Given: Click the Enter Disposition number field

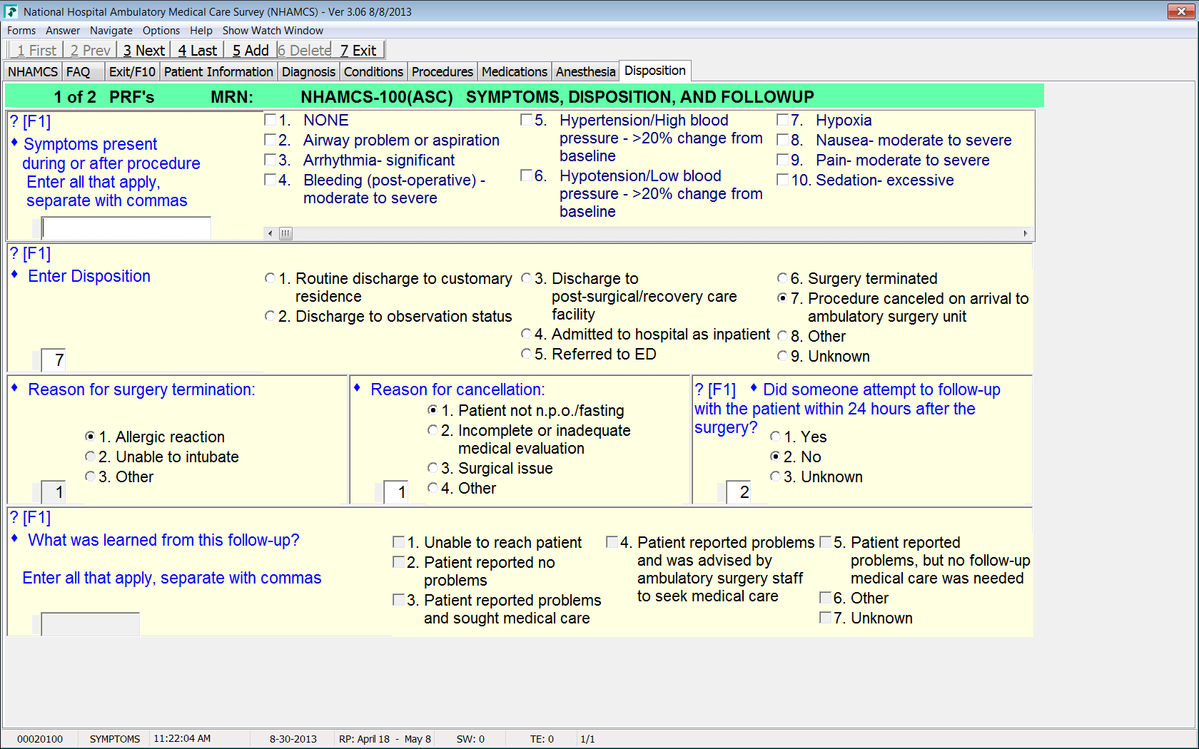Looking at the screenshot, I should (54, 360).
